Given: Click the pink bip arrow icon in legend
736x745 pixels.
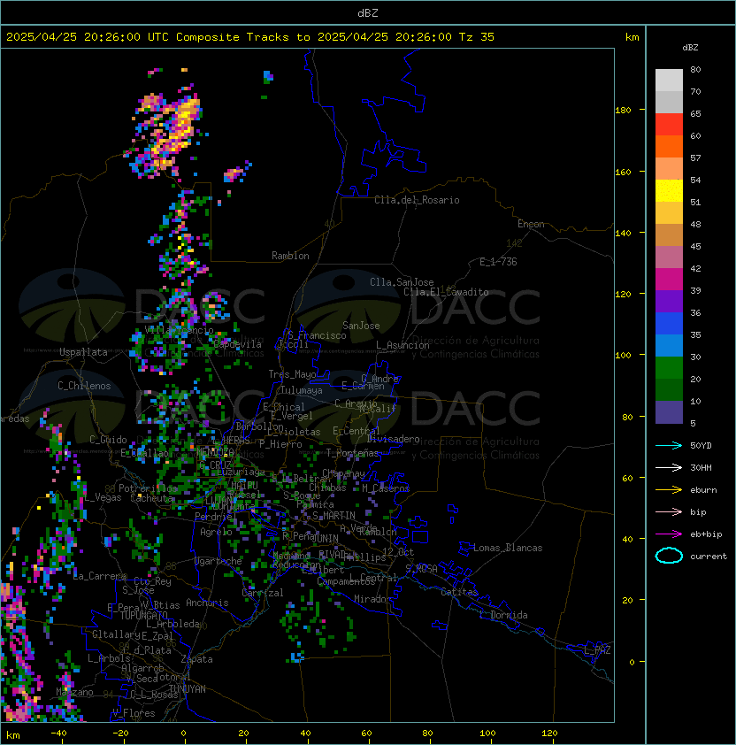Looking at the screenshot, I should pos(669,511).
